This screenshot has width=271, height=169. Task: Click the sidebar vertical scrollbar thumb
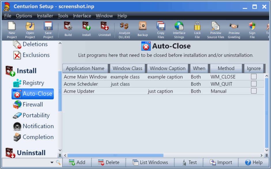pyautogui.click(x=60, y=91)
